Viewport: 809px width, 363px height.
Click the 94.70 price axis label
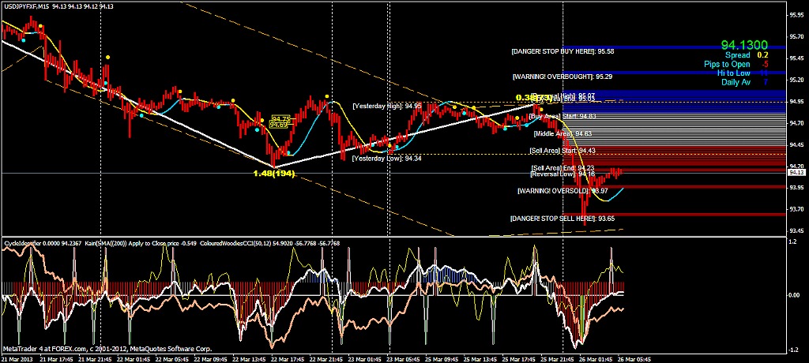[x=797, y=123]
